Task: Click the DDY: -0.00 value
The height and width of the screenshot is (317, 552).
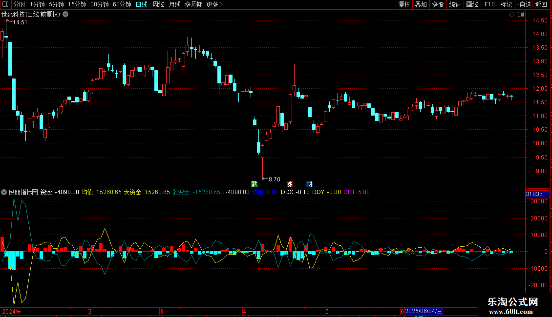Action: pyautogui.click(x=326, y=192)
